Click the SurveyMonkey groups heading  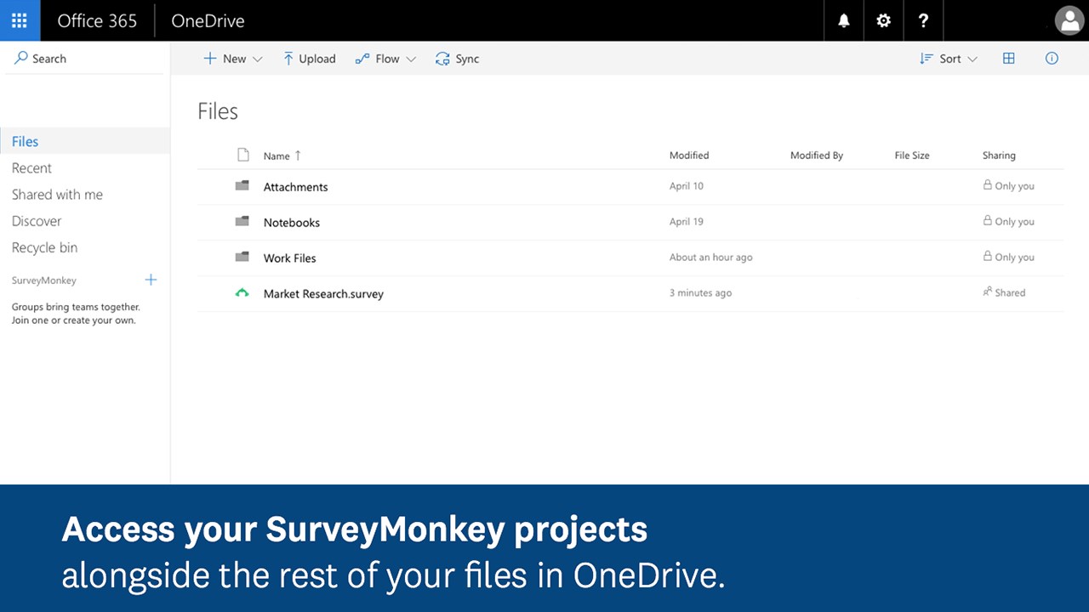click(44, 280)
